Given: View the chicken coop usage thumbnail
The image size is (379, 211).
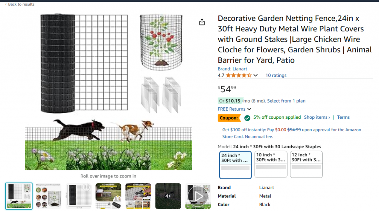Looking at the screenshot, I should [108, 196].
